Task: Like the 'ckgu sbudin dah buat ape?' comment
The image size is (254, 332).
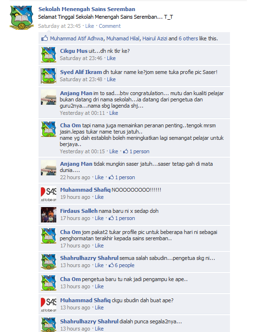Action: [x=99, y=307]
